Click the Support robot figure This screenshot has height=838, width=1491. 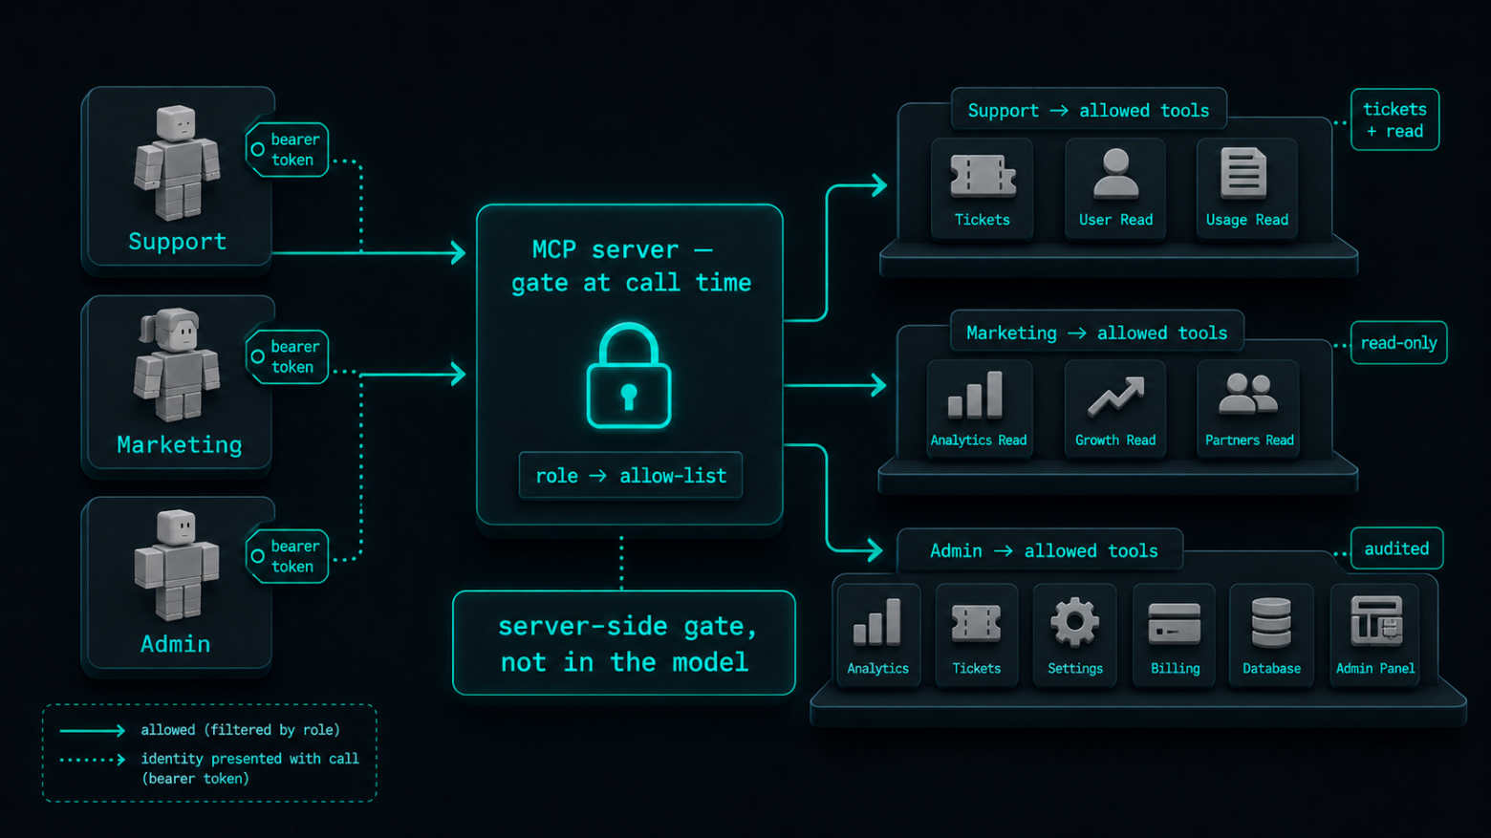click(x=177, y=161)
